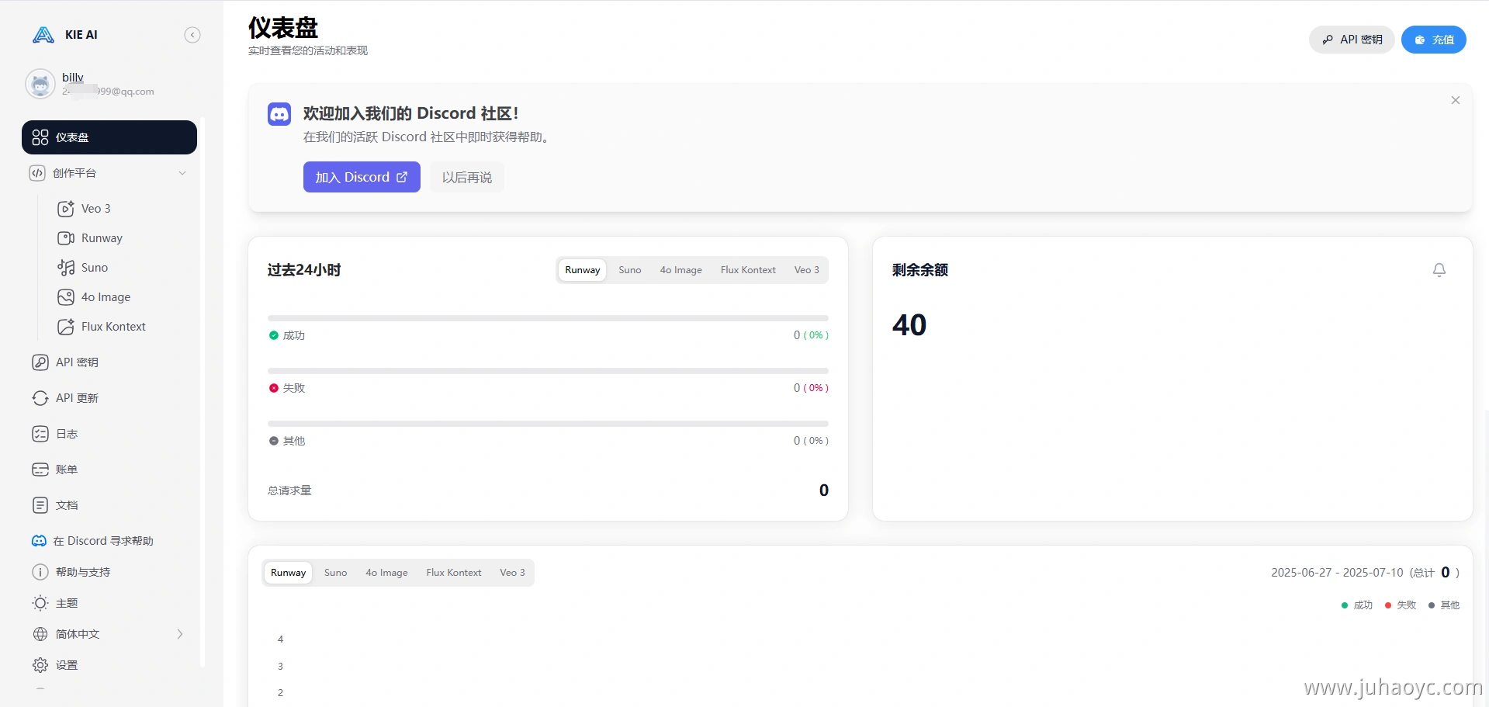Image resolution: width=1489 pixels, height=707 pixels.
Task: Select the Veo 3 tab in the chart panel
Action: coord(513,573)
